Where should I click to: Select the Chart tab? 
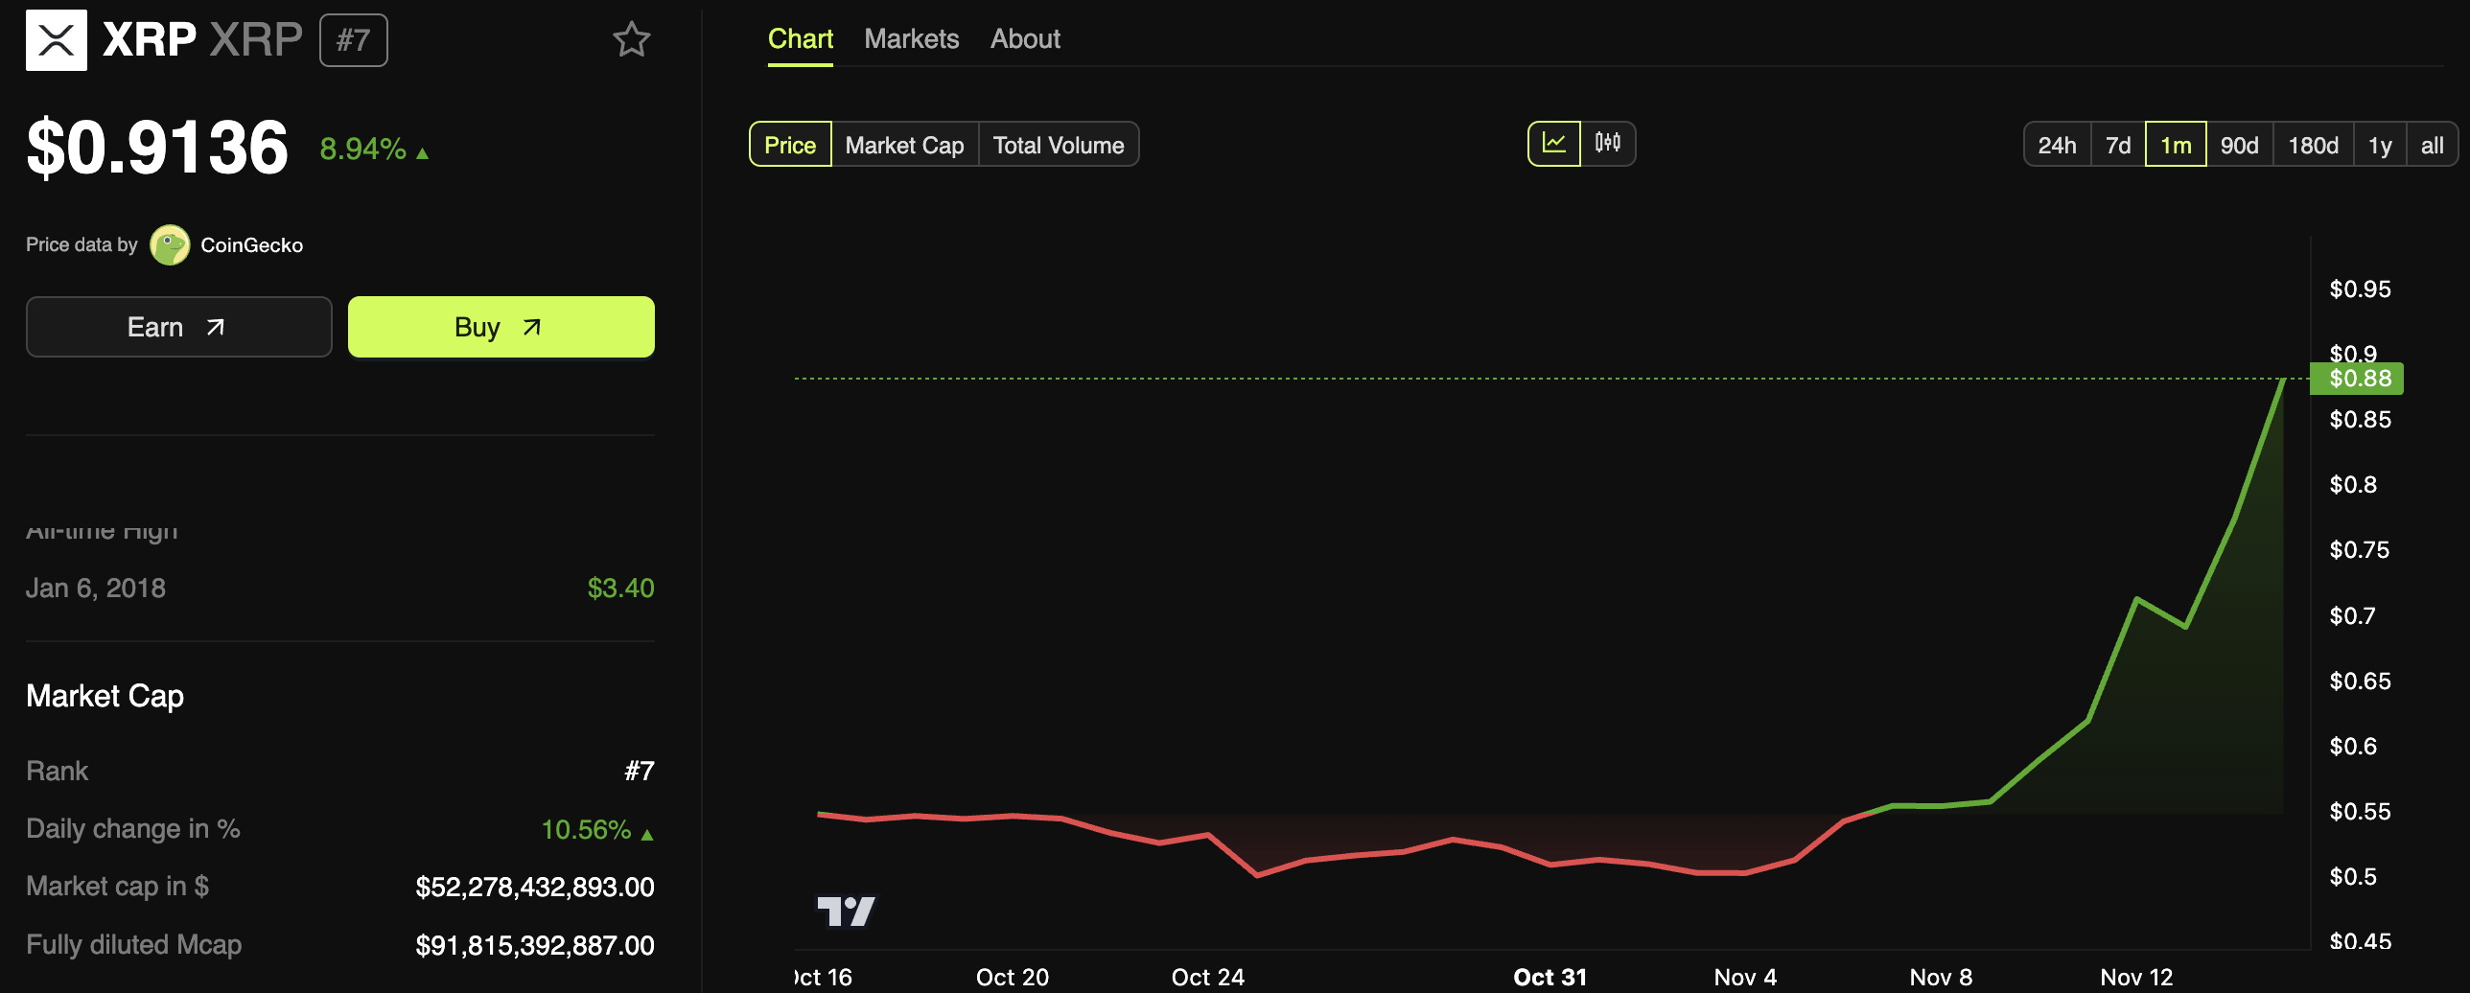point(800,38)
